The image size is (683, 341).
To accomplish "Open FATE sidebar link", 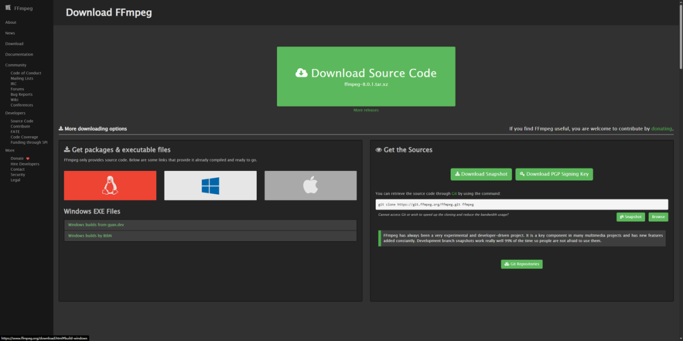I will [x=15, y=132].
